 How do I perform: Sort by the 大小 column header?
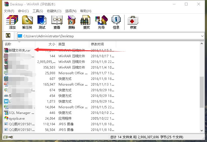[46, 44]
